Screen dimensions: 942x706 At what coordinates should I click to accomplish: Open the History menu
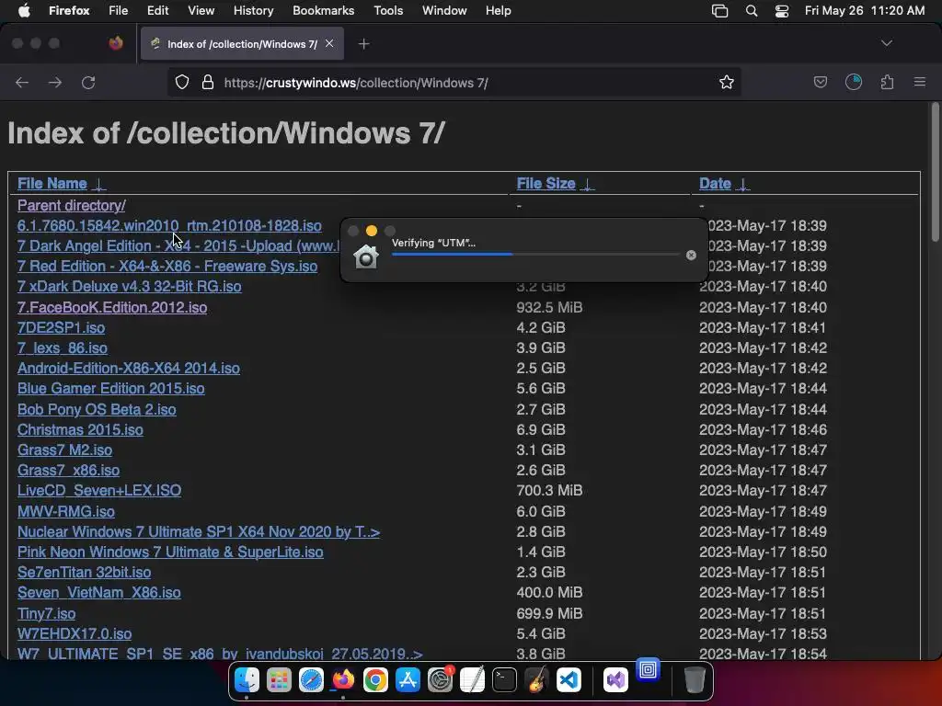click(x=253, y=11)
